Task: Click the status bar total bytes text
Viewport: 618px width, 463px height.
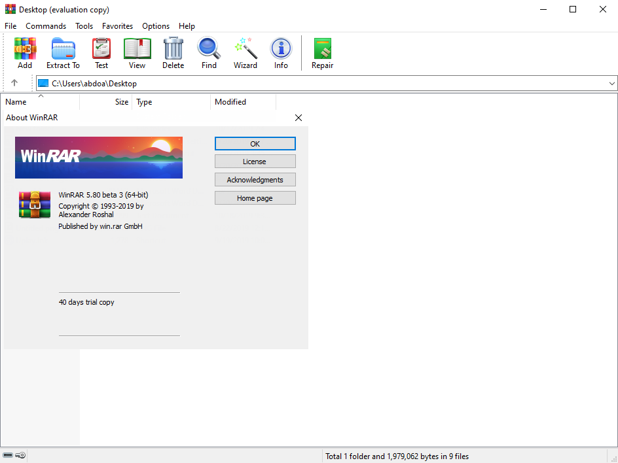Action: [397, 456]
